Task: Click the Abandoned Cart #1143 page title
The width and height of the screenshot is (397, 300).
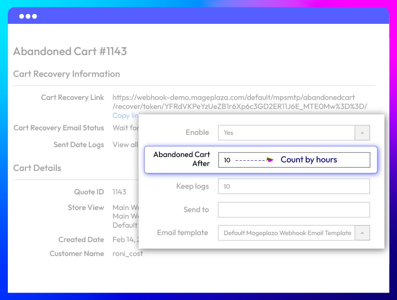Action: [70, 51]
